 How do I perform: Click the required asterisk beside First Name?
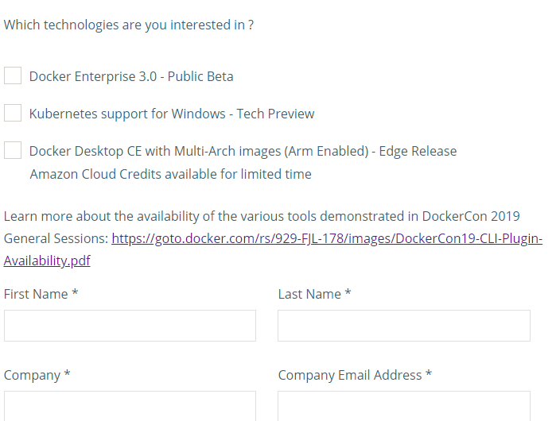click(x=75, y=295)
